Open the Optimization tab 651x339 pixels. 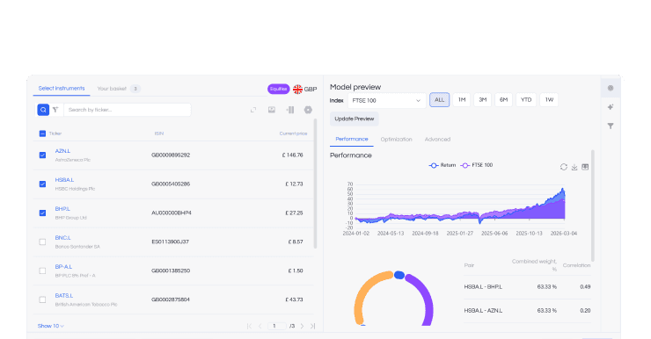(x=397, y=140)
